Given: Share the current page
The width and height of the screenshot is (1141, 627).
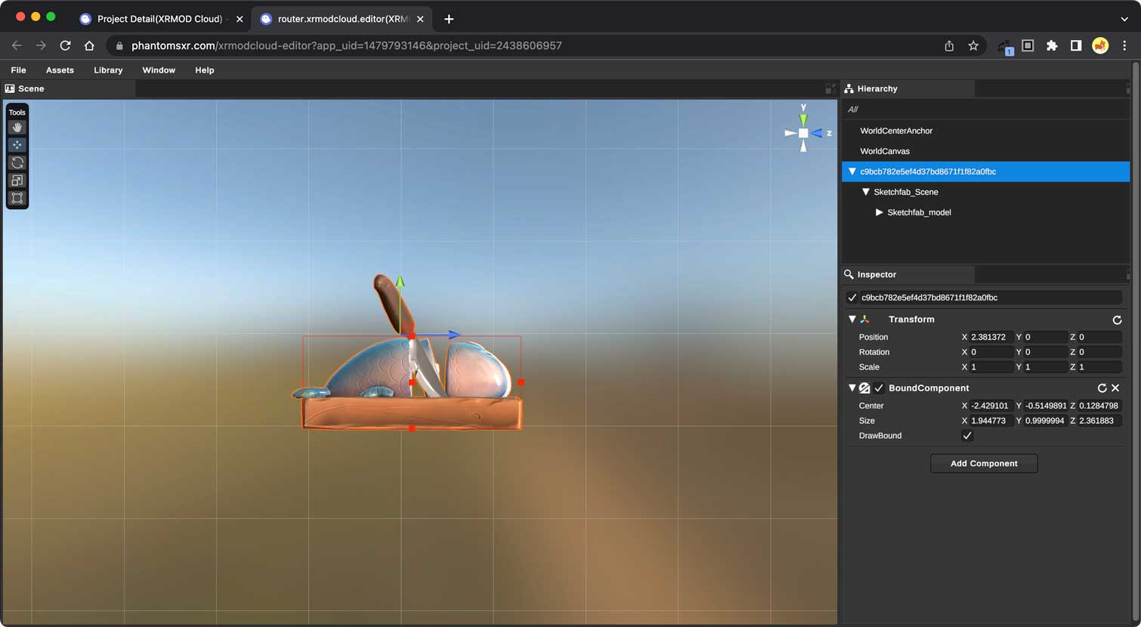Looking at the screenshot, I should (x=949, y=45).
